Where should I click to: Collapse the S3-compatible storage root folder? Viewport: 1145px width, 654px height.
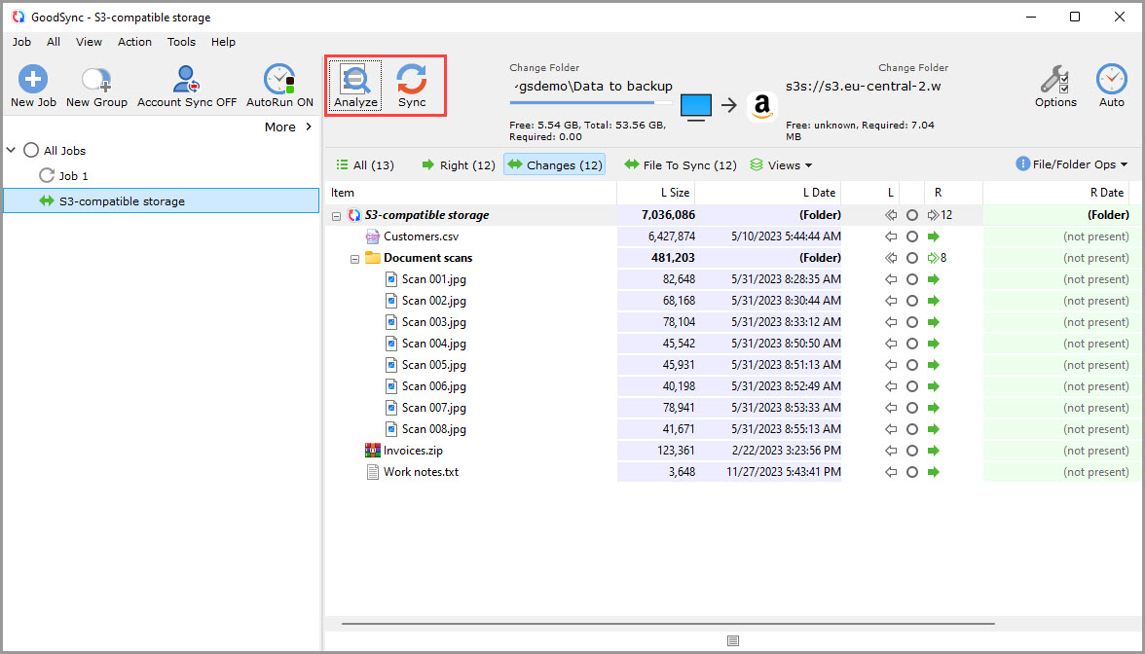pos(336,216)
